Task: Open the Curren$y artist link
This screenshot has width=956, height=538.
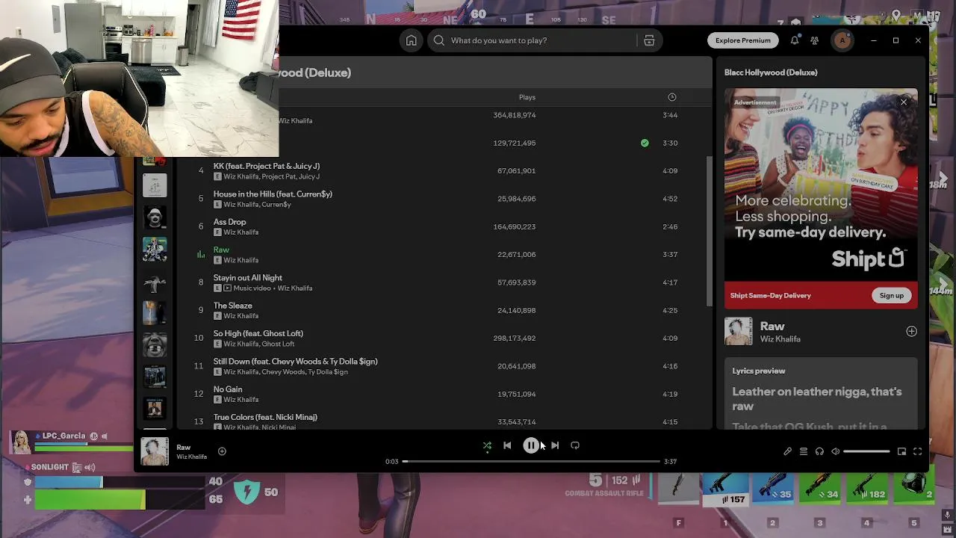Action: coord(276,205)
